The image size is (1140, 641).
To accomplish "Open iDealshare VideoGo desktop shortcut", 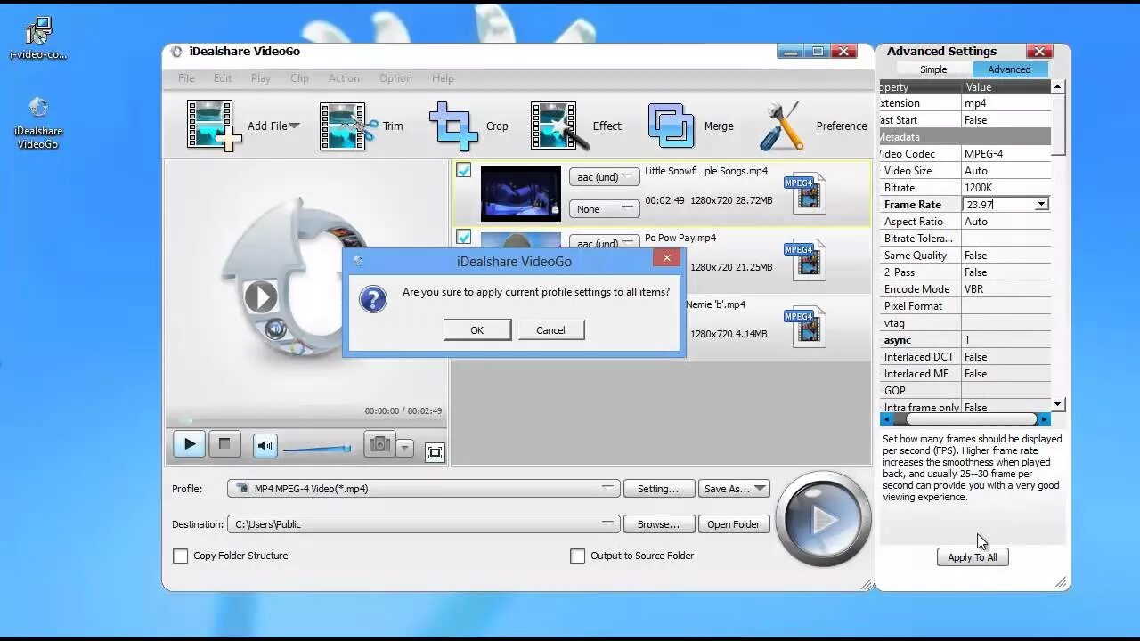I will click(x=38, y=122).
